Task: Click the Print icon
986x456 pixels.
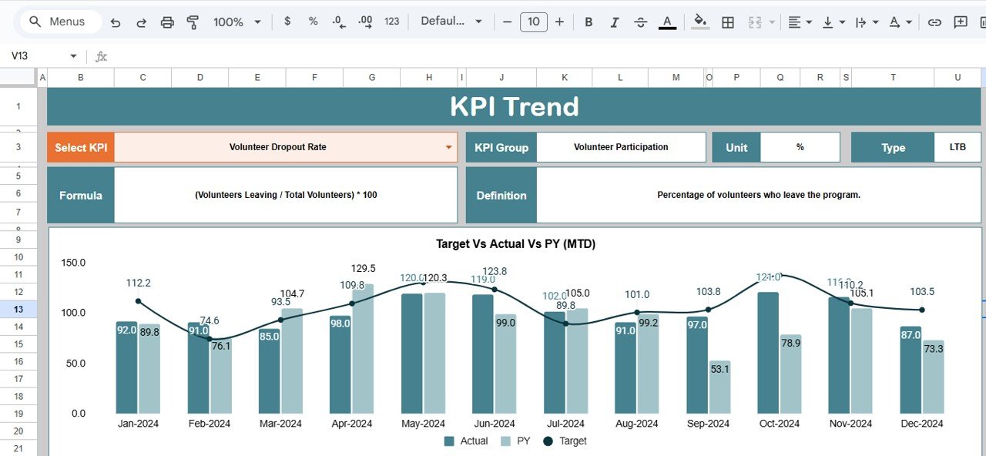Action: pyautogui.click(x=167, y=22)
